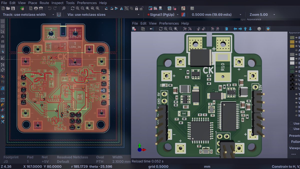Reload board in the 3D viewer

[134, 29]
